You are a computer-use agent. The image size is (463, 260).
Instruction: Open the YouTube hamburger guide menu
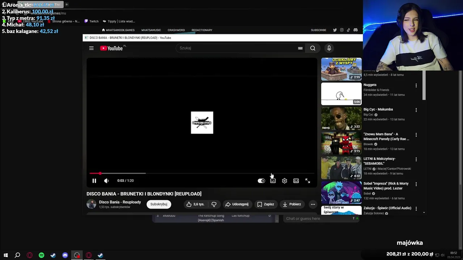(x=91, y=48)
